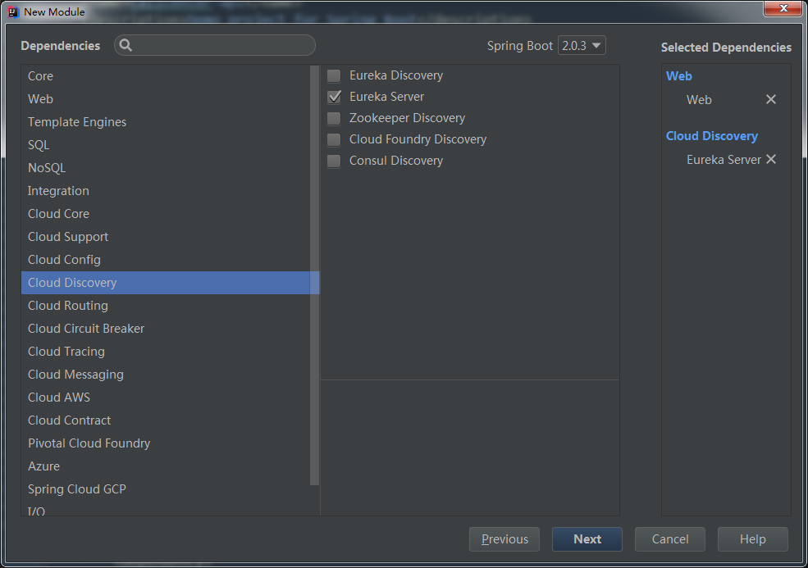This screenshot has height=568, width=808.
Task: Select the Cloud Support category
Action: (166, 237)
